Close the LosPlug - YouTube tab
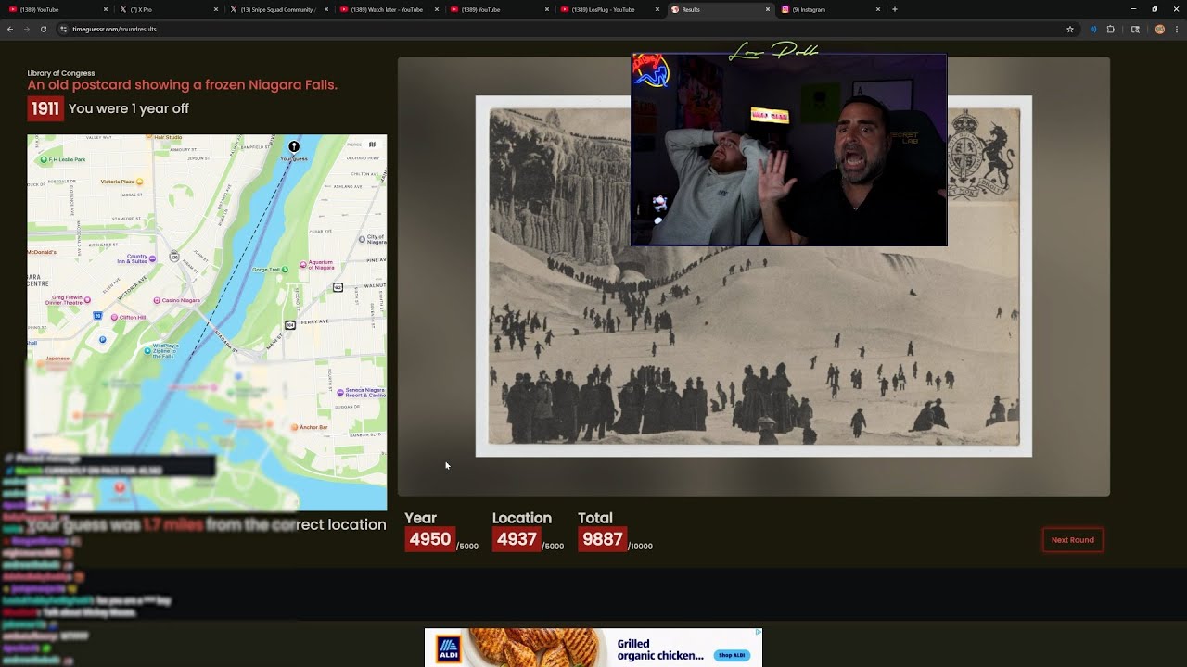The width and height of the screenshot is (1187, 667). [x=657, y=9]
